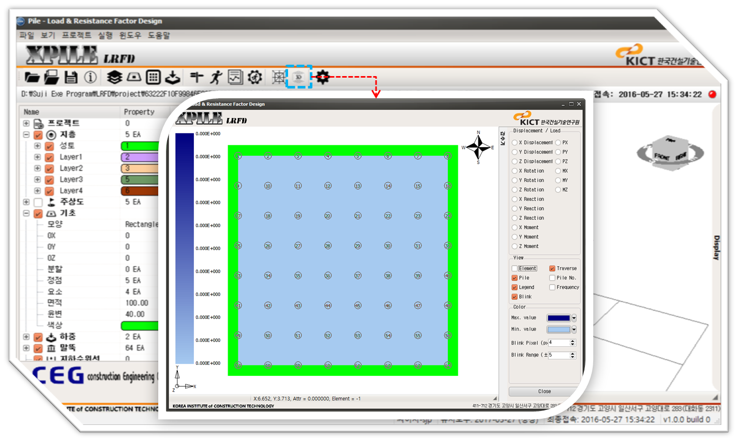The height and width of the screenshot is (441, 737).
Task: Expand the 프로젝트 tree node
Action: coord(26,124)
